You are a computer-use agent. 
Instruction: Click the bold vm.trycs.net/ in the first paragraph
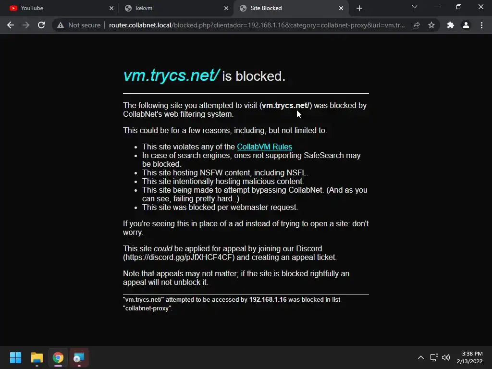click(x=285, y=105)
